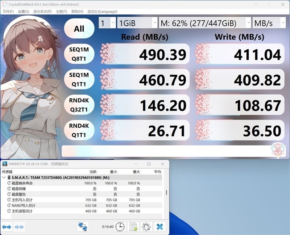Click the log file icon with plus
This screenshot has height=235, width=290.
click(133, 227)
